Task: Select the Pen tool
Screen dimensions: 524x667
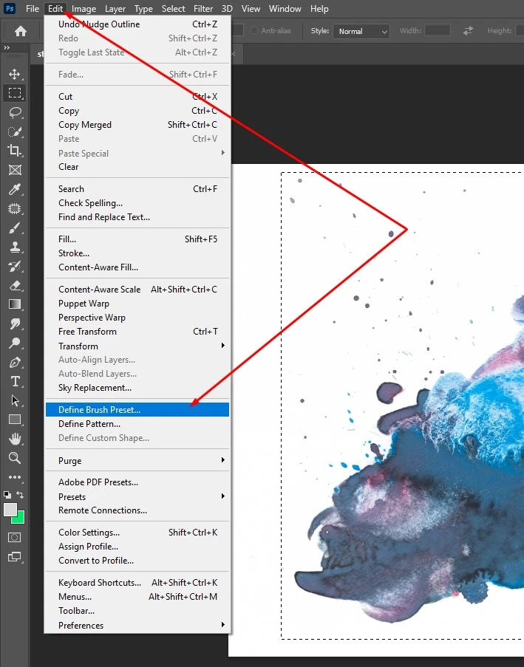Action: 15,363
